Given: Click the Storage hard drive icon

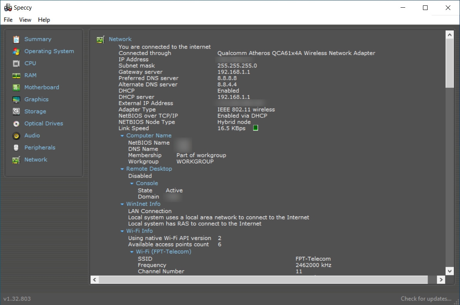Looking at the screenshot, I should pos(16,112).
